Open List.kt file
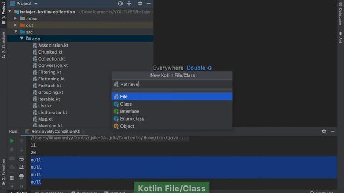Viewport: 344px width, 193px height. click(45, 106)
